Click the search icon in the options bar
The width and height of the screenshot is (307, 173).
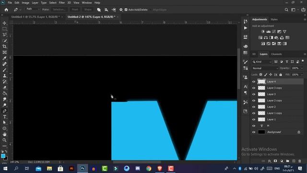click(286, 10)
